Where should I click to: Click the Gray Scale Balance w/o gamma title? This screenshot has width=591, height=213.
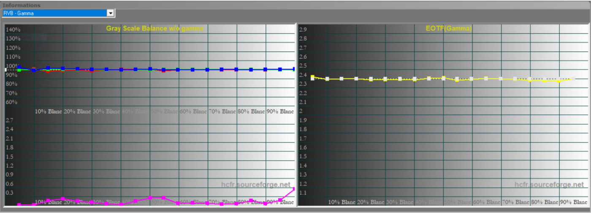coord(155,29)
